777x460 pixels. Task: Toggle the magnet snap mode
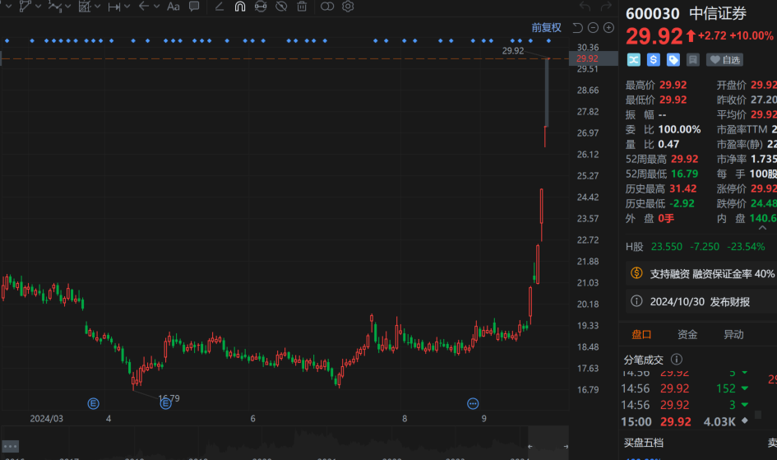[240, 7]
